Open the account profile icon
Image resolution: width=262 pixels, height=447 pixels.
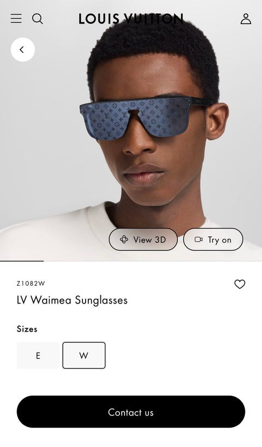246,19
